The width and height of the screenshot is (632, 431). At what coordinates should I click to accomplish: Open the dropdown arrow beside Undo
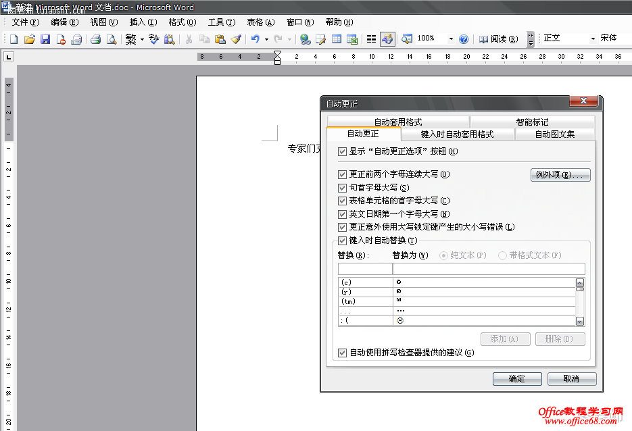(266, 39)
